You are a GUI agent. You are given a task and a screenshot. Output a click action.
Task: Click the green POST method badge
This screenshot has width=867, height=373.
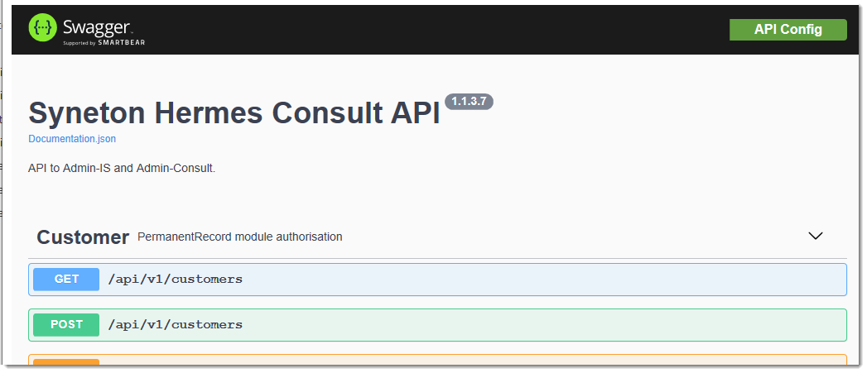(x=66, y=324)
